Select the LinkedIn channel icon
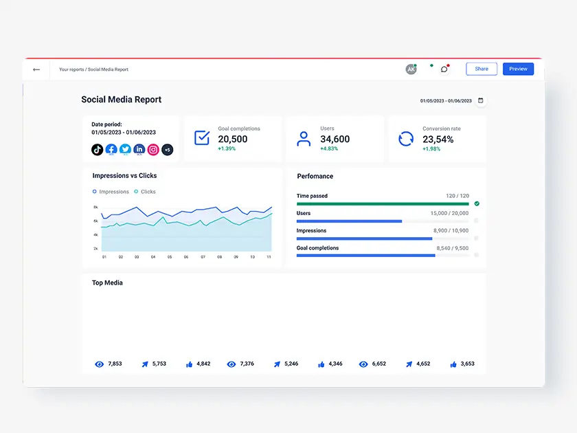 139,150
